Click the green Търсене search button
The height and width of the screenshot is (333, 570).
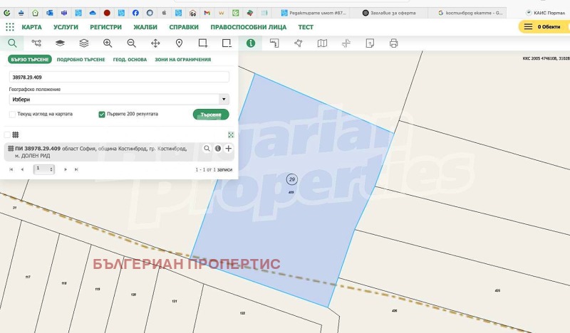point(211,115)
